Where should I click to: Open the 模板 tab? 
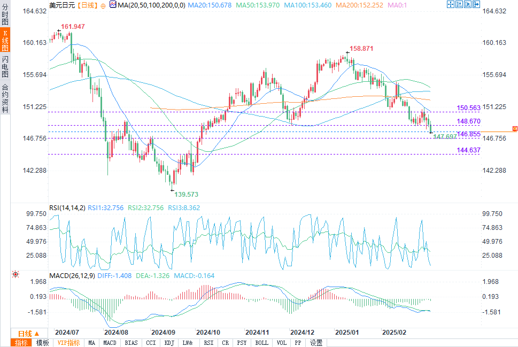pos(42,343)
